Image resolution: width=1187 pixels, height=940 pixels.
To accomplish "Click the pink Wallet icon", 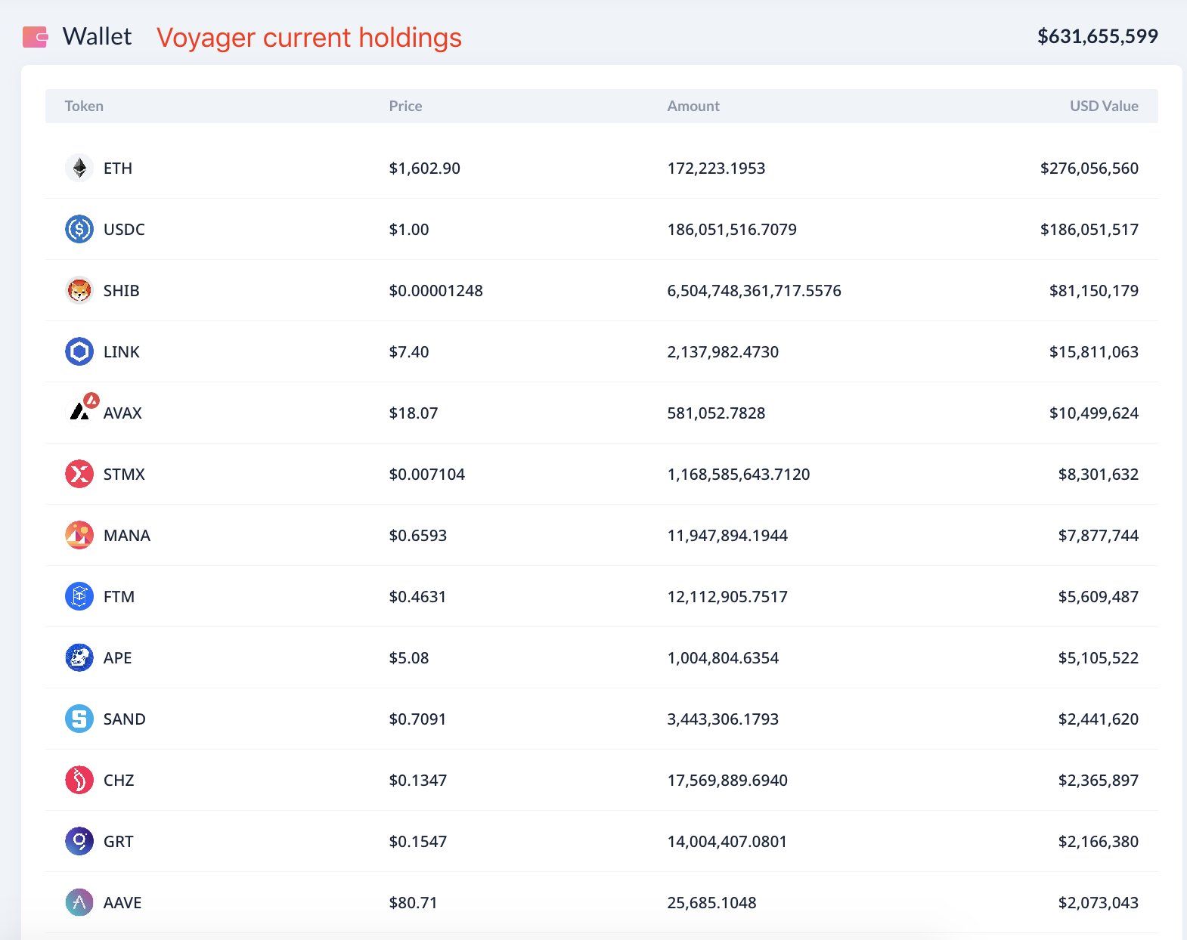I will [36, 36].
